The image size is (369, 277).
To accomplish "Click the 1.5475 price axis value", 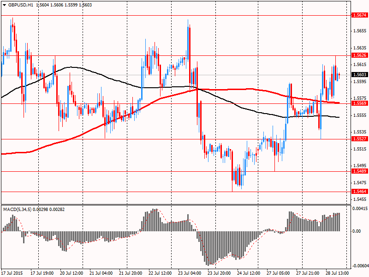I will coord(360,182).
